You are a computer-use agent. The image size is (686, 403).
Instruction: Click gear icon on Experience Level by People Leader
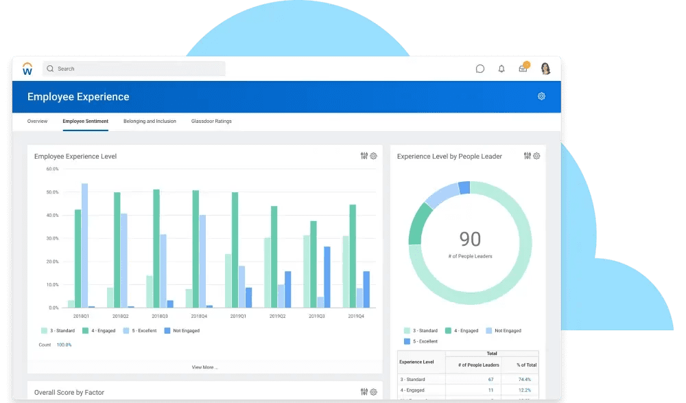536,156
